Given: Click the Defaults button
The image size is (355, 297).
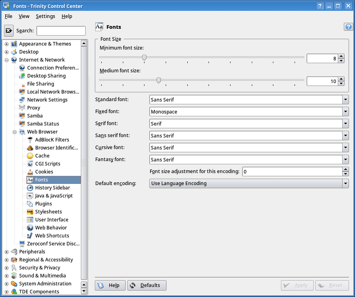Looking at the screenshot, I should point(147,285).
